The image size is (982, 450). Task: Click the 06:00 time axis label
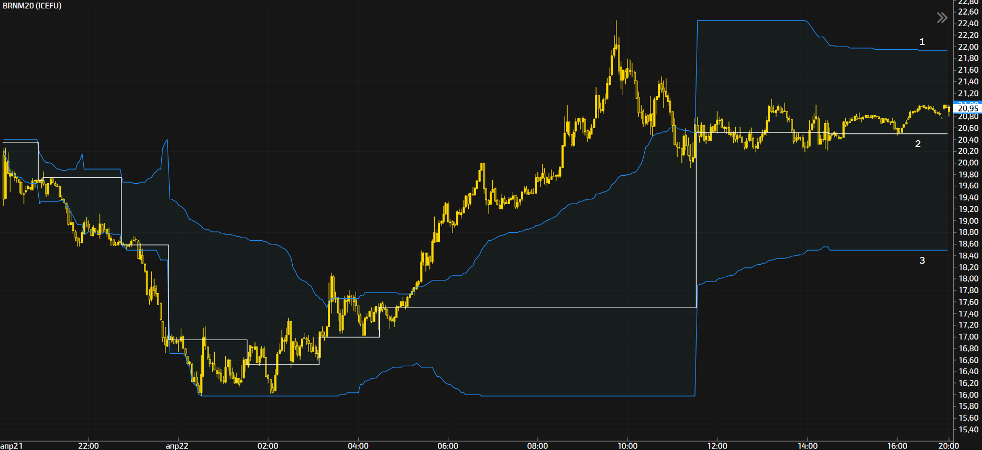[448, 446]
